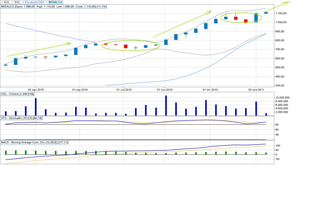Click the 02 ago 2010 date label

[35, 90]
